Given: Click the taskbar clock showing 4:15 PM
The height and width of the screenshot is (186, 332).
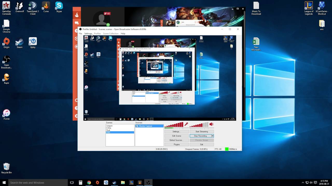Looking at the screenshot, I should [x=324, y=182].
